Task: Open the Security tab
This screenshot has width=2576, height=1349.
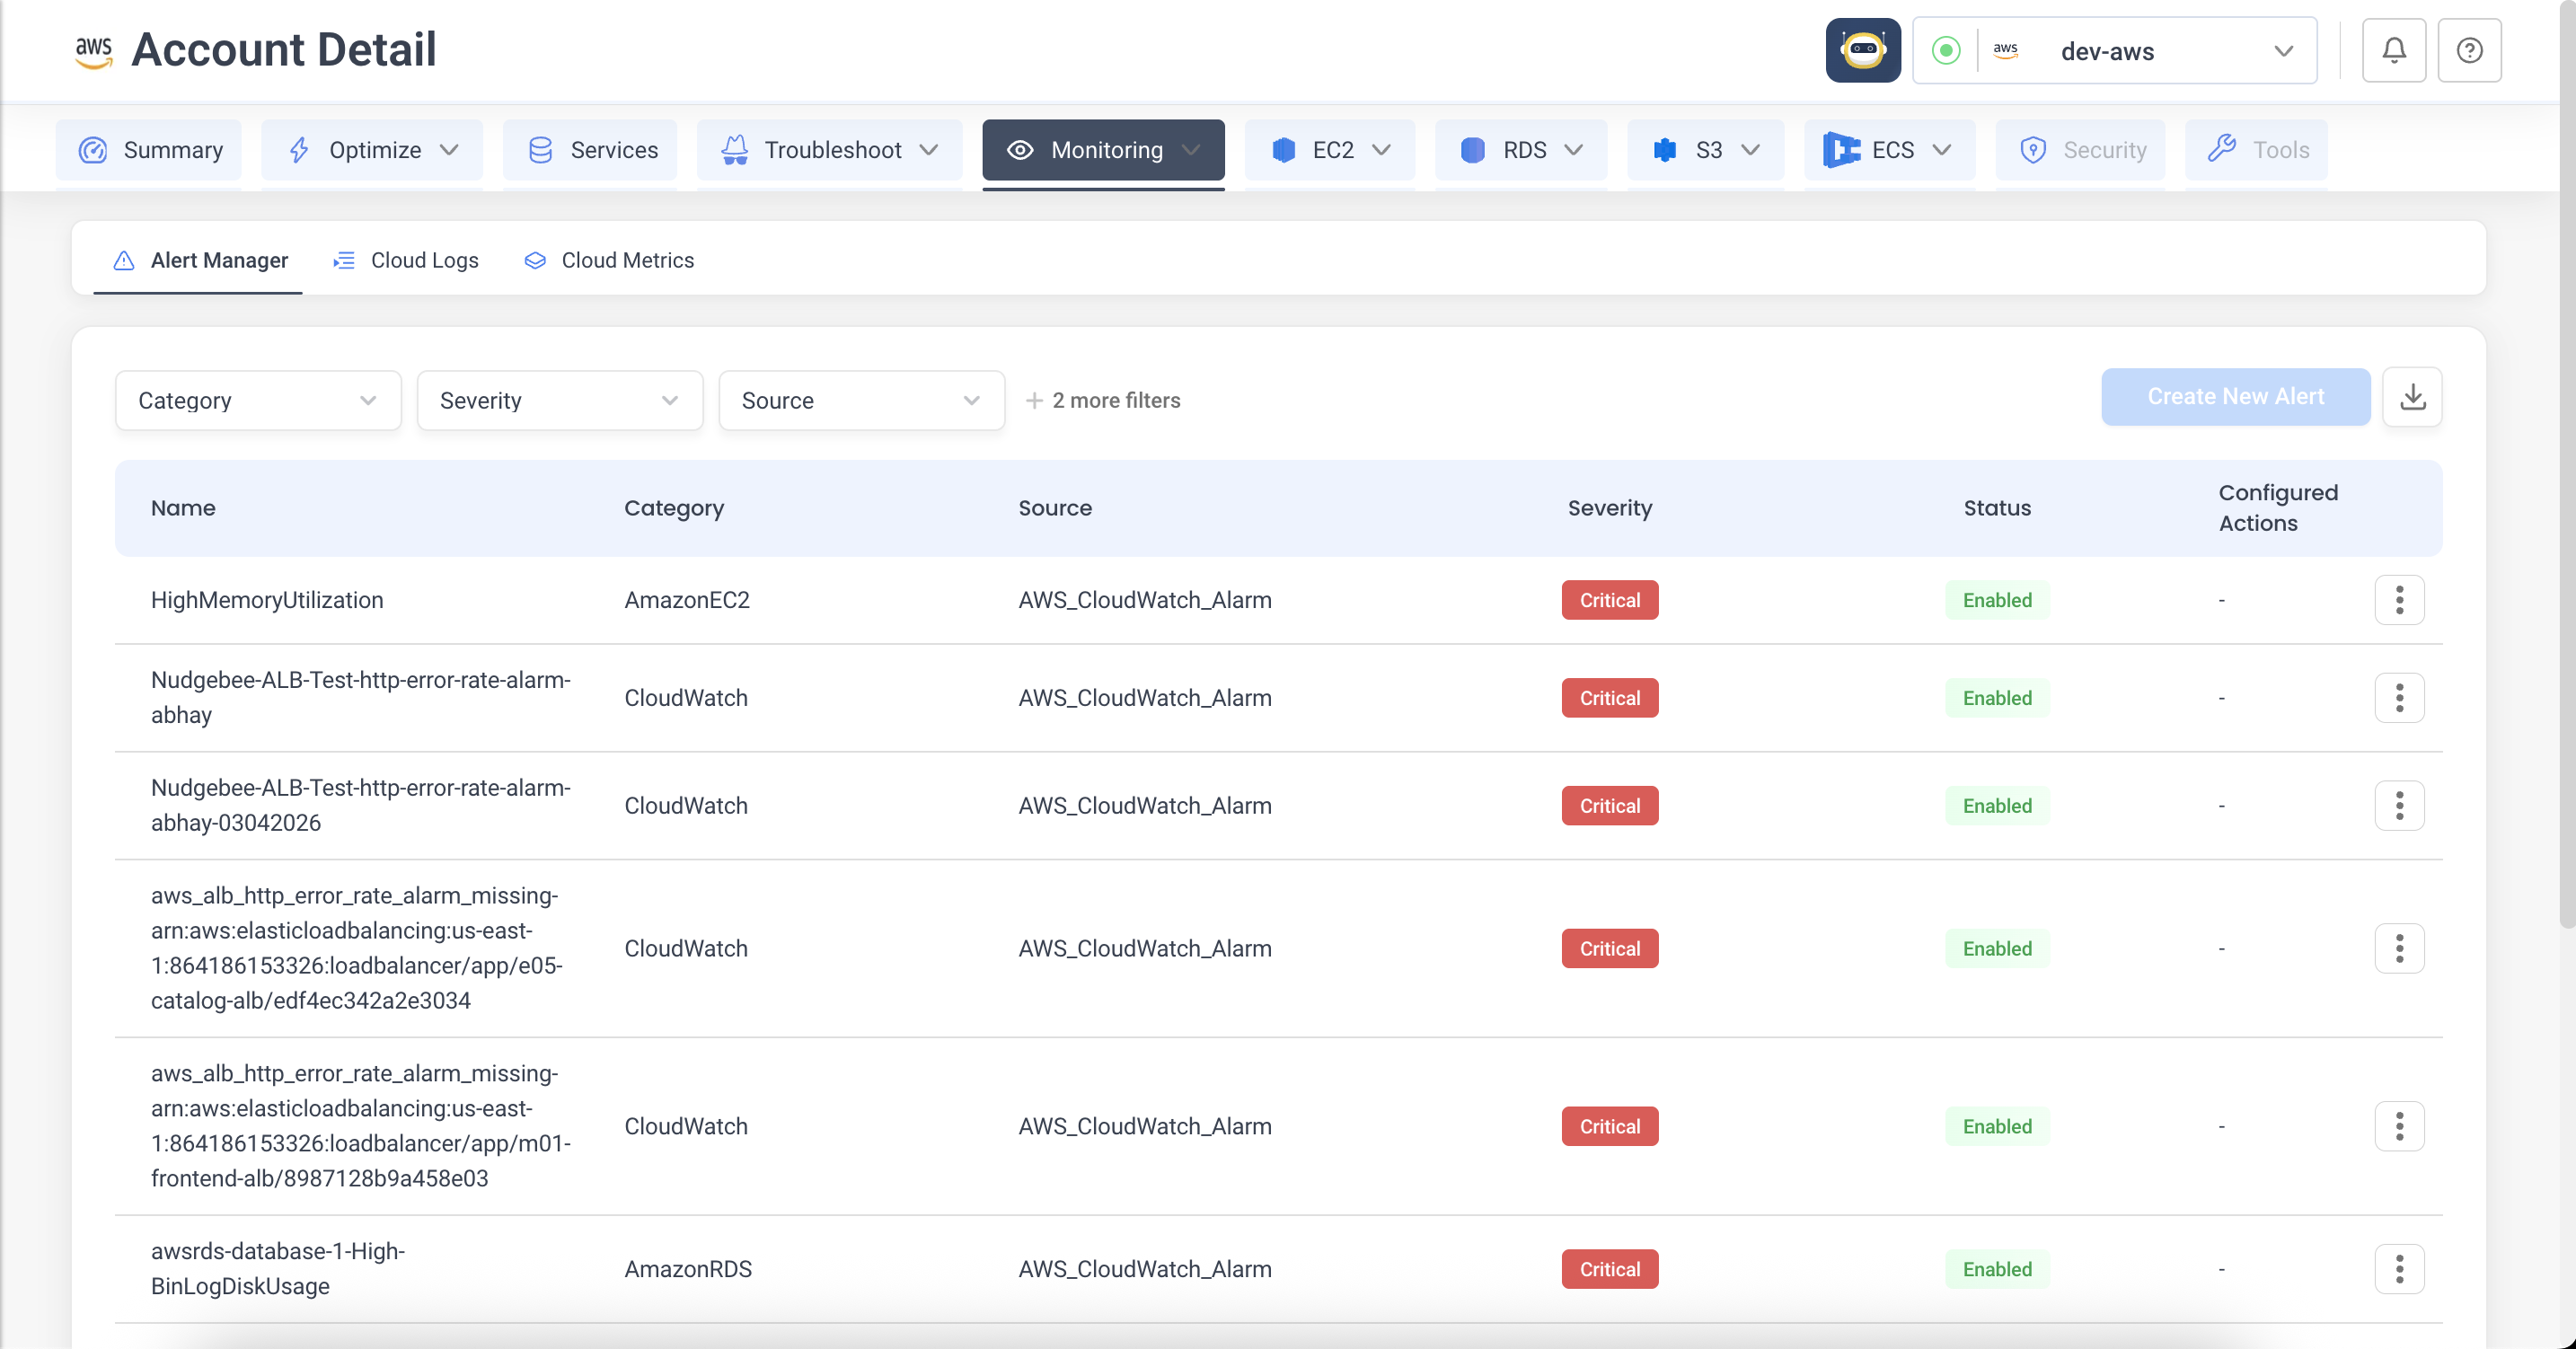Action: [x=2080, y=150]
